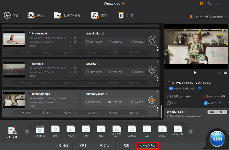Screen dimensions: 229x150
Task: Open the settings gear in title bar
Action: tap(209, 3)
